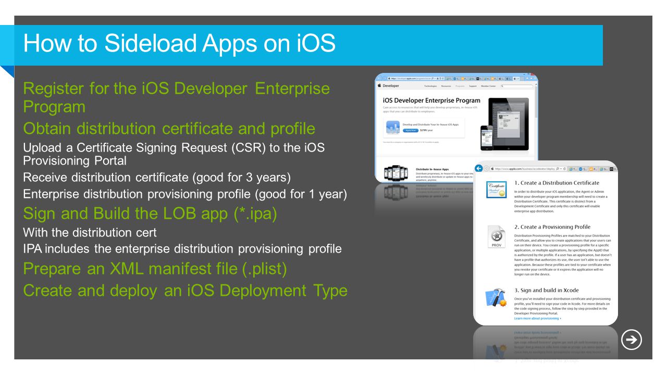Click 'Receive distribution certificate (good for 3 years)'

point(157,178)
